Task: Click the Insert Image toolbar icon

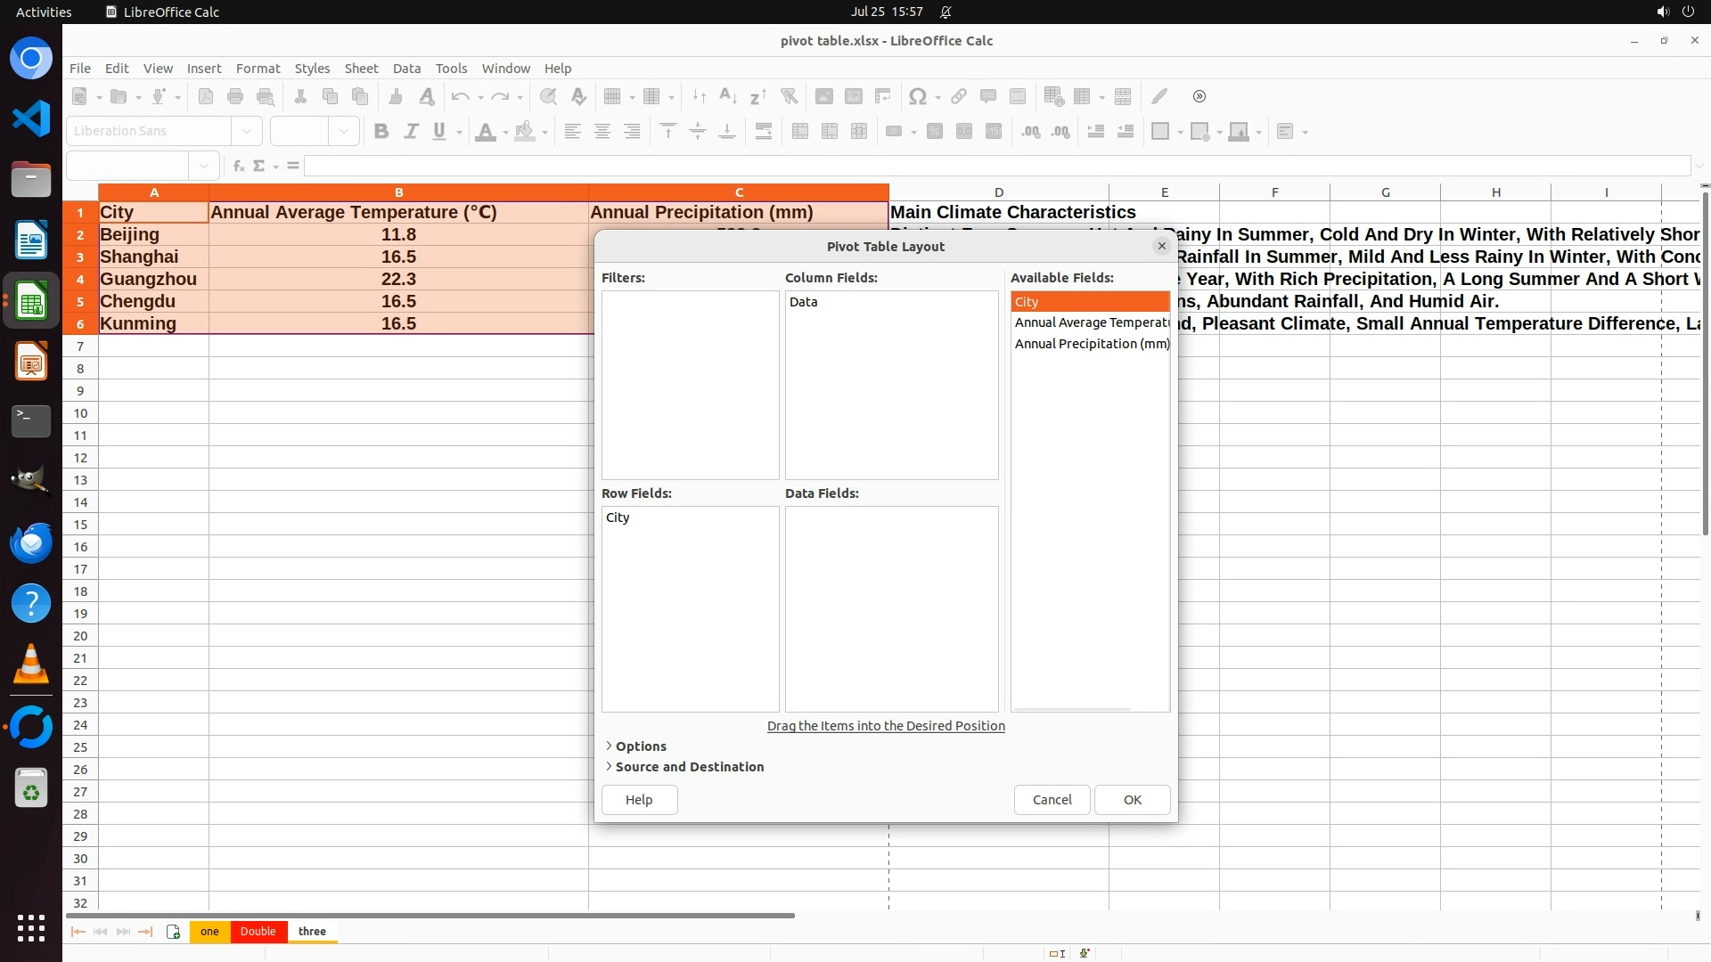Action: (x=824, y=96)
